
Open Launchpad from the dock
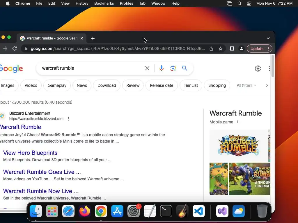pyautogui.click(x=52, y=211)
